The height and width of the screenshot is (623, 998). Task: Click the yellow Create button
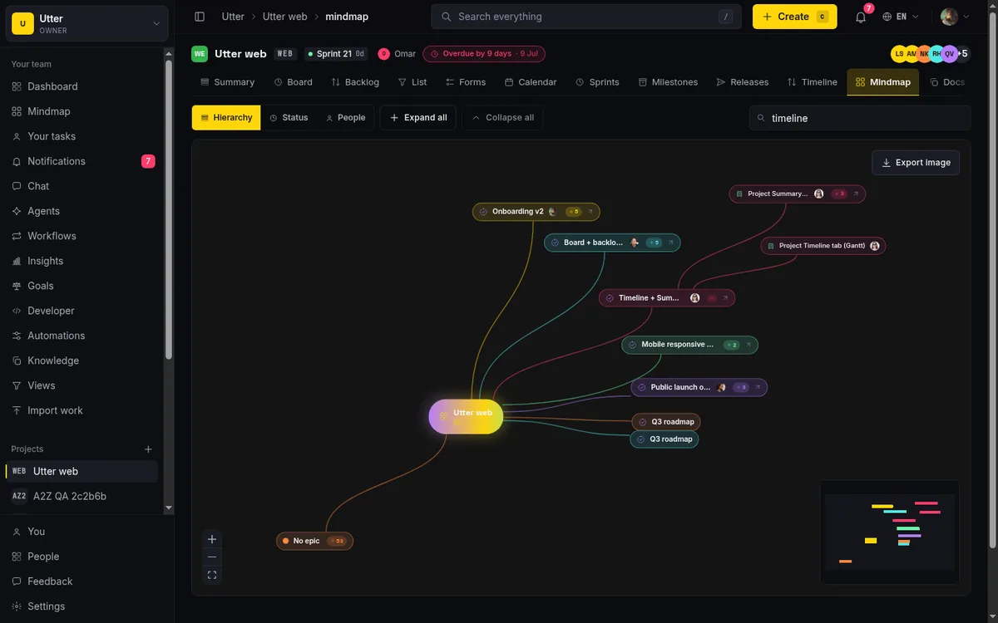click(x=795, y=17)
